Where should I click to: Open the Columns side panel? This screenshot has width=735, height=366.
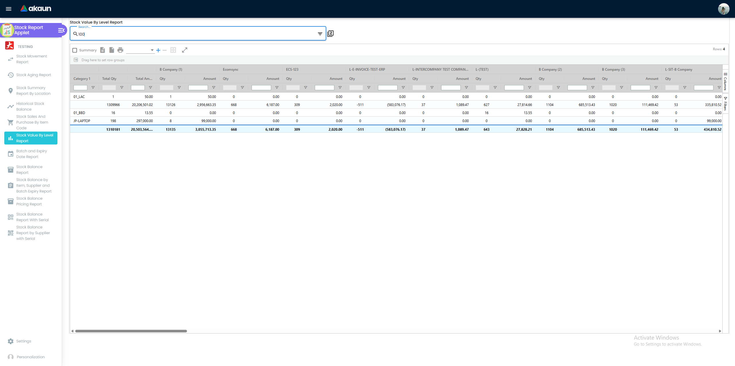[726, 81]
